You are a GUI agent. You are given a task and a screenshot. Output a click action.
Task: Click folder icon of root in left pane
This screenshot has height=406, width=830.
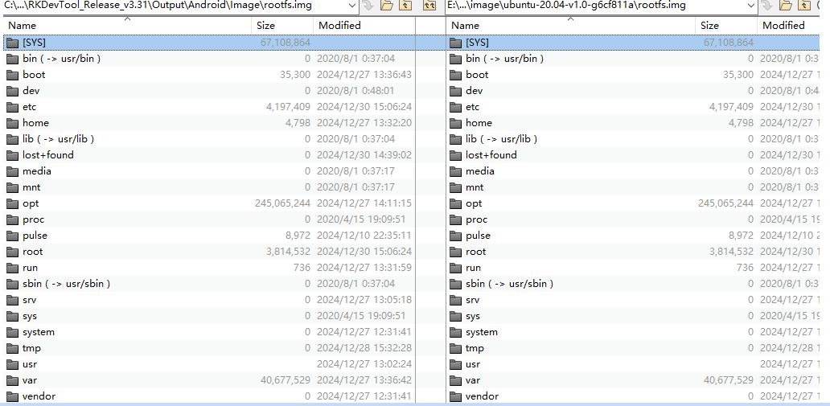13,252
